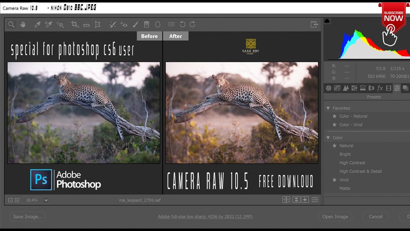
Task: Toggle favorite star beside Vivid preset
Action: point(334,180)
